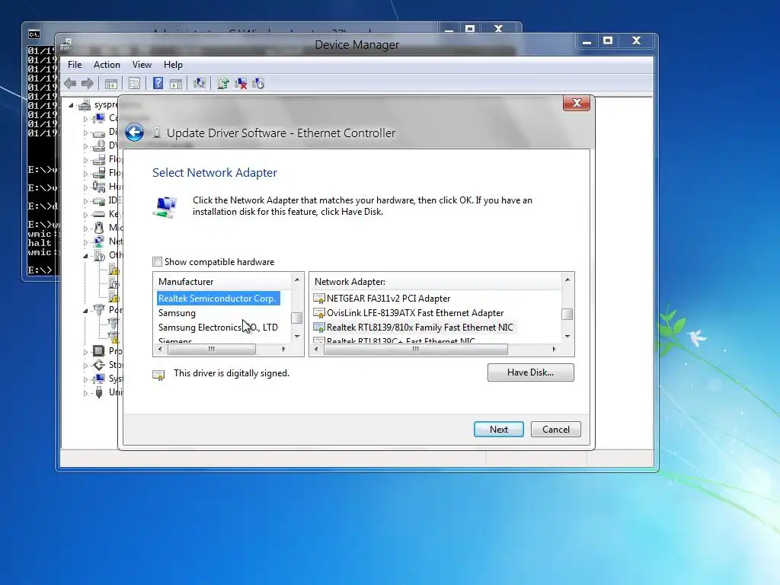Click the Forward arrow in Device Manager toolbar
The image size is (780, 585).
(88, 84)
